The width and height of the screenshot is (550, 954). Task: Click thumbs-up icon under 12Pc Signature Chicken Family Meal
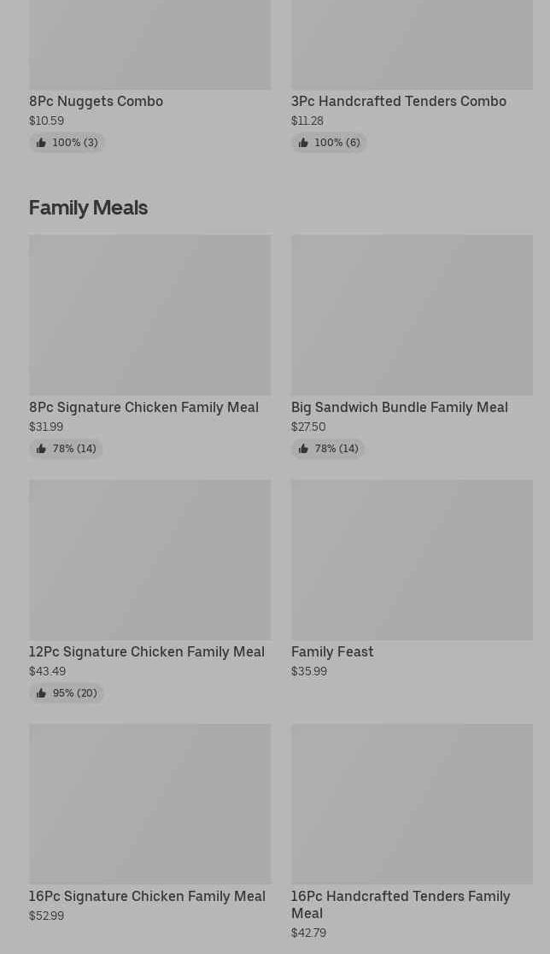[x=41, y=693]
